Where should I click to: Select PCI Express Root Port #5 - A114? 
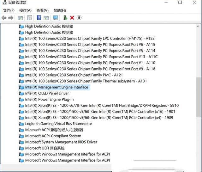tap(90, 51)
